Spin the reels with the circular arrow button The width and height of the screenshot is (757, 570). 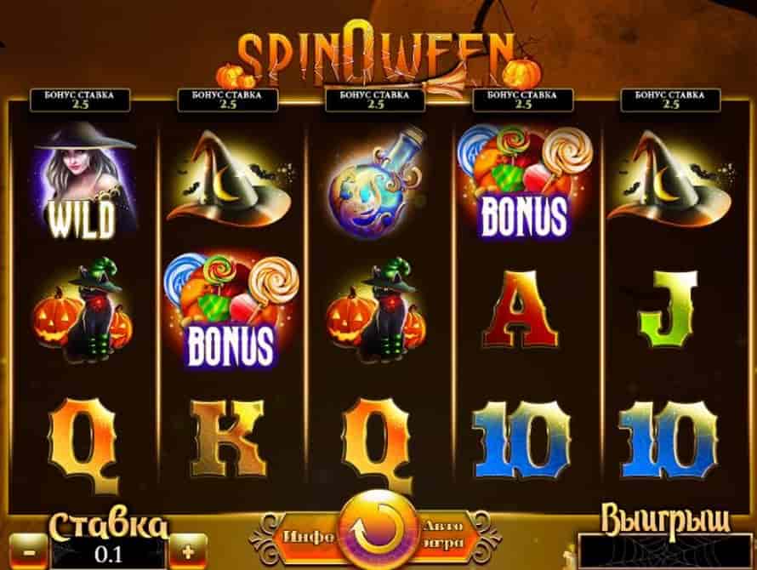(x=378, y=530)
